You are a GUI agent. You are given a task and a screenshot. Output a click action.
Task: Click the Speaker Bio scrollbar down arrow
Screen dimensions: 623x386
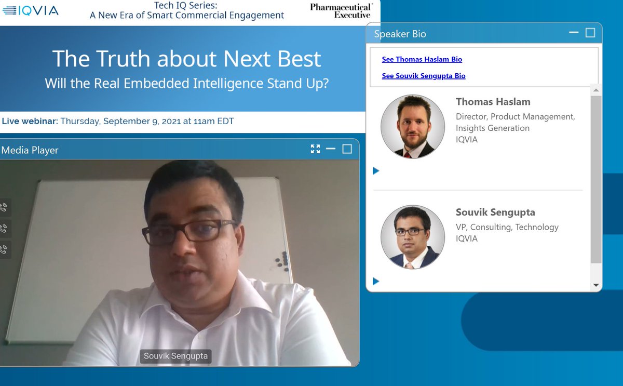tap(596, 285)
